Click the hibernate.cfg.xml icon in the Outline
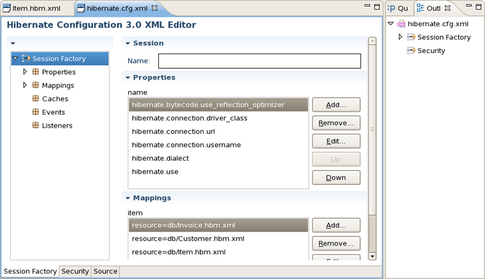 tap(401, 24)
